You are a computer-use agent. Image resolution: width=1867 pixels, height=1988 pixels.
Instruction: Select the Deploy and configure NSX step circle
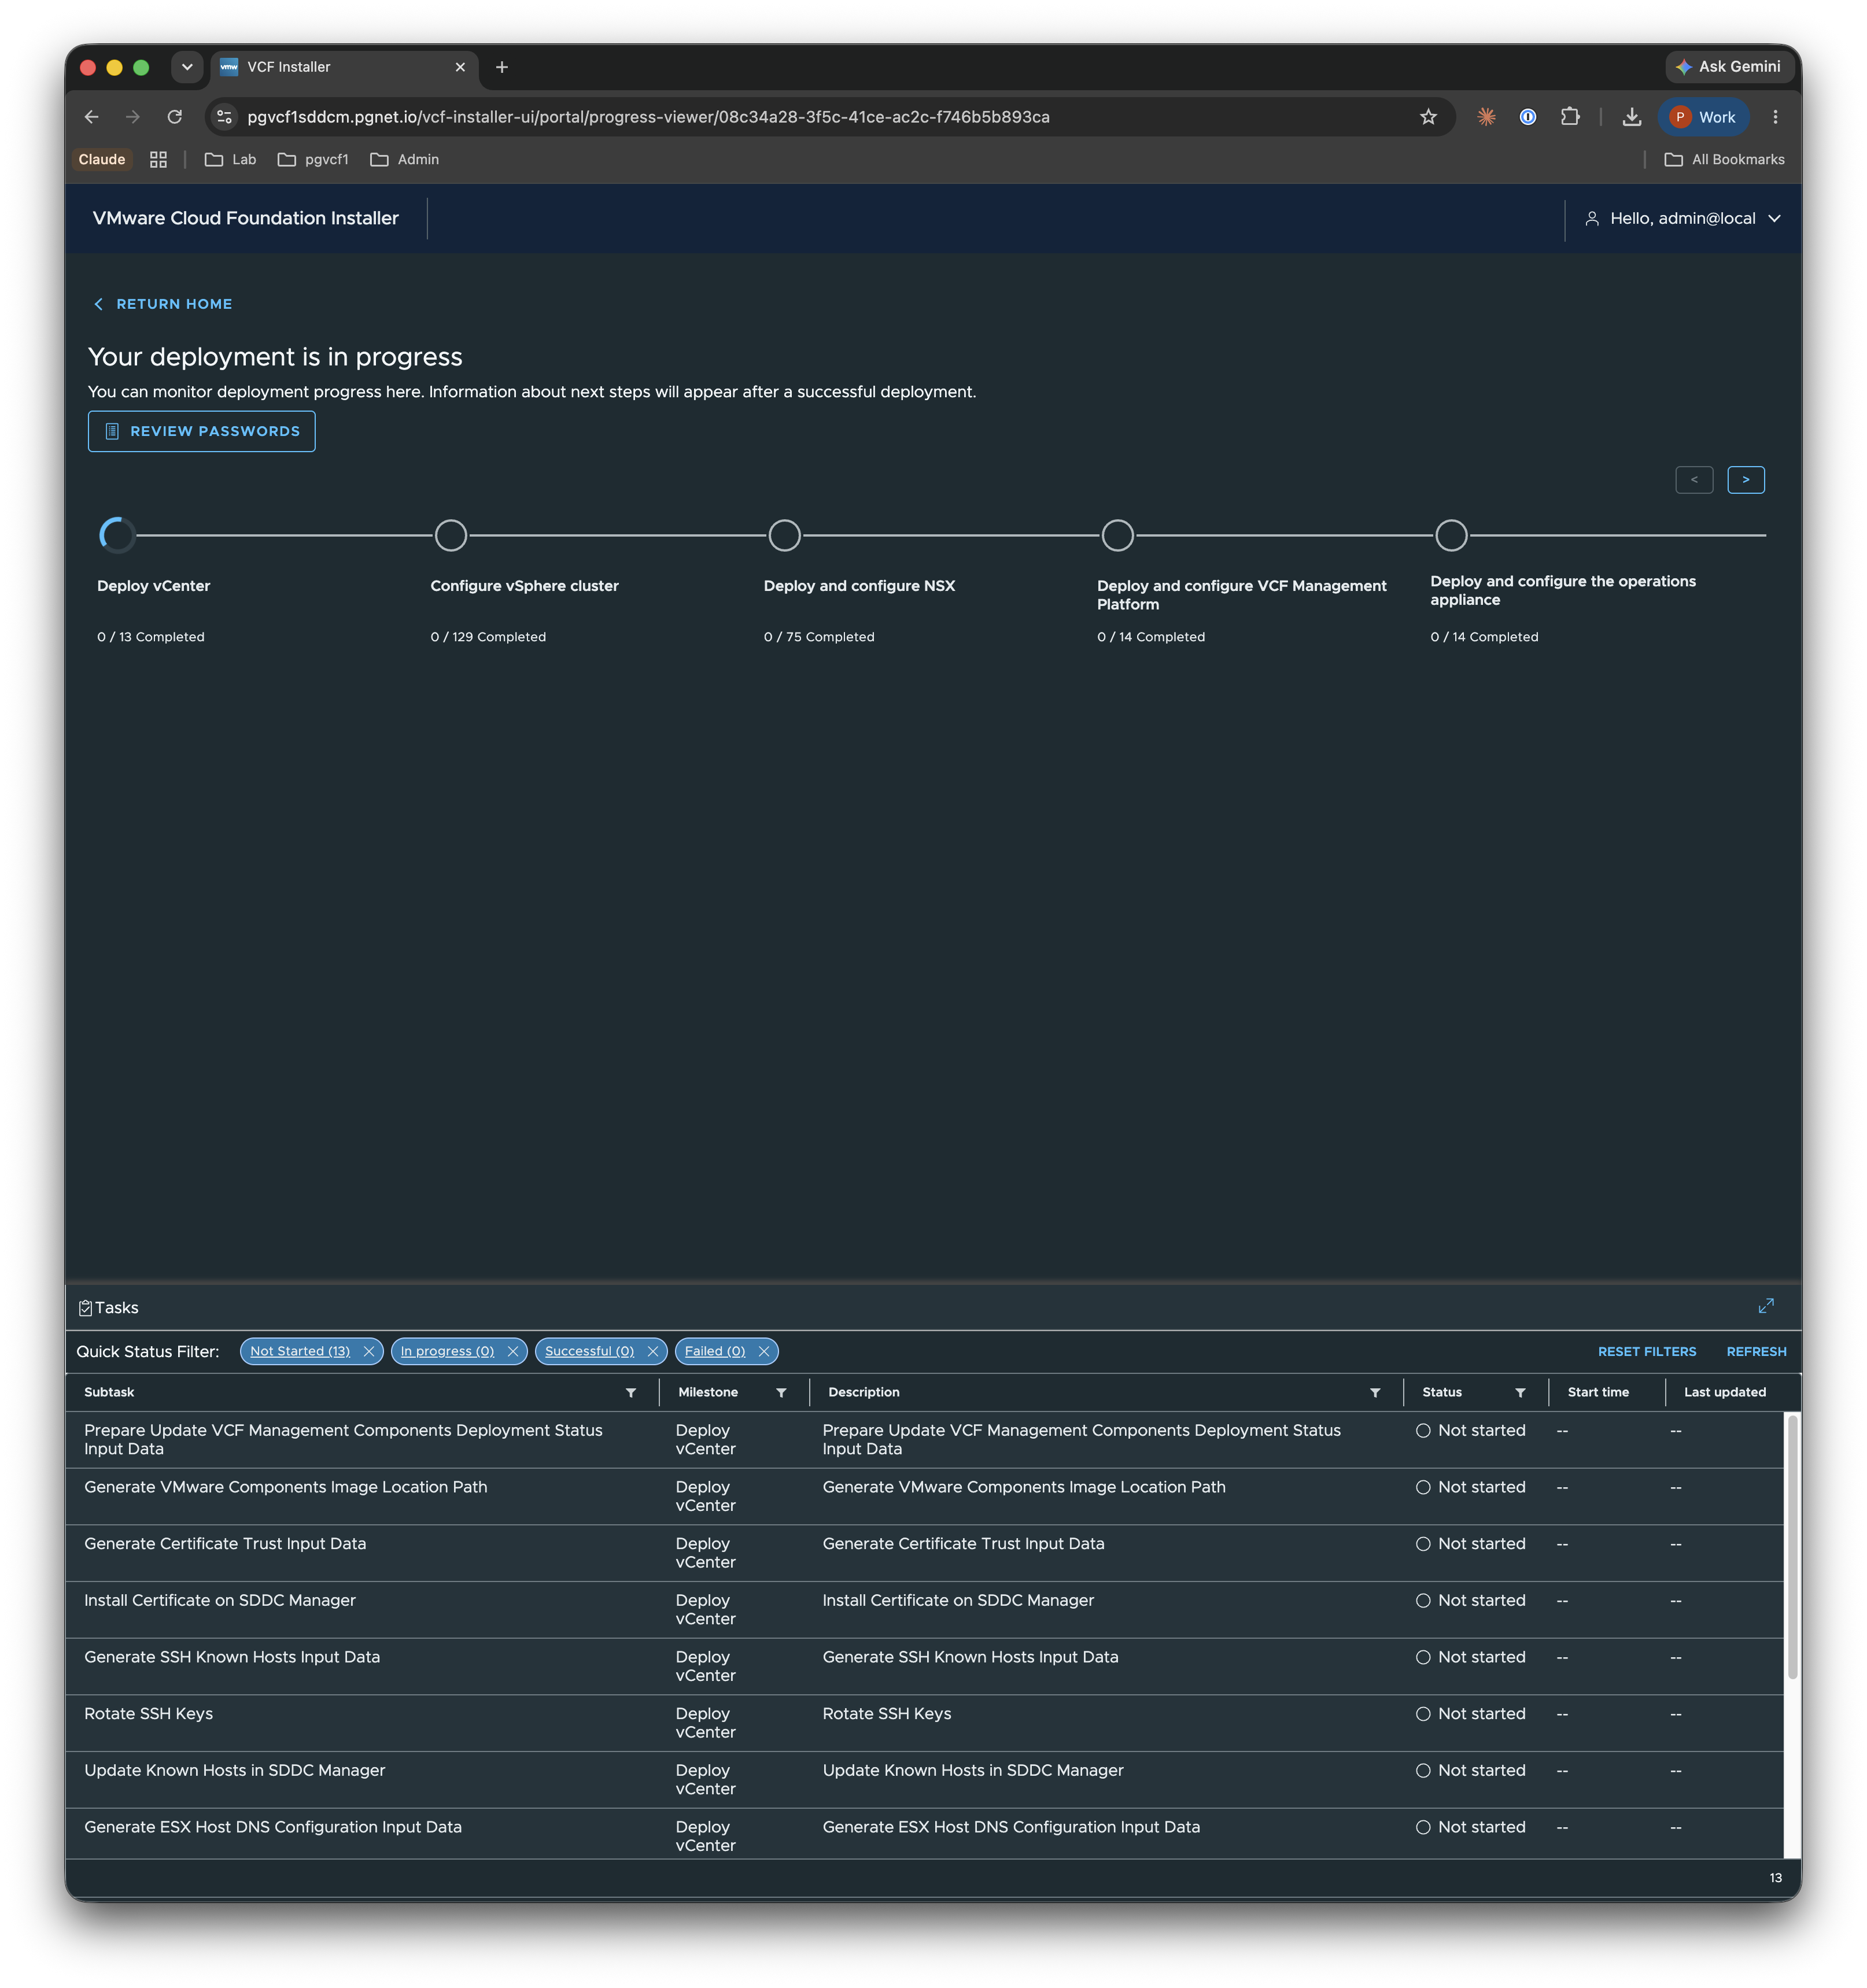[785, 535]
